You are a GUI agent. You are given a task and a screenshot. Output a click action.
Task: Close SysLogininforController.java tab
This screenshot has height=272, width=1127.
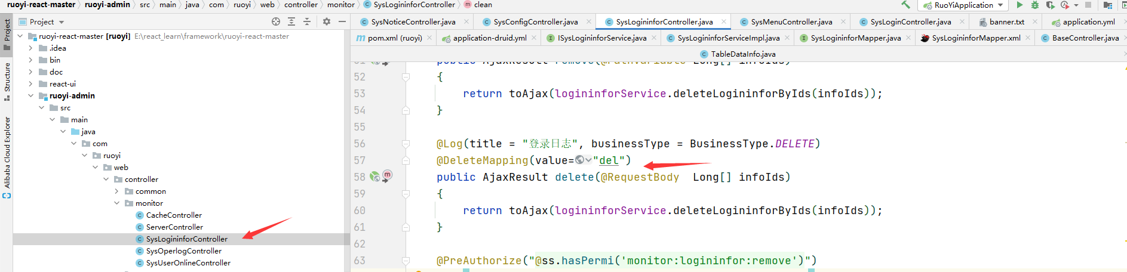click(x=724, y=21)
